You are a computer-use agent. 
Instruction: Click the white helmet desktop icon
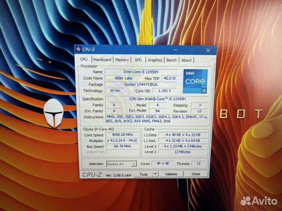click(x=54, y=113)
